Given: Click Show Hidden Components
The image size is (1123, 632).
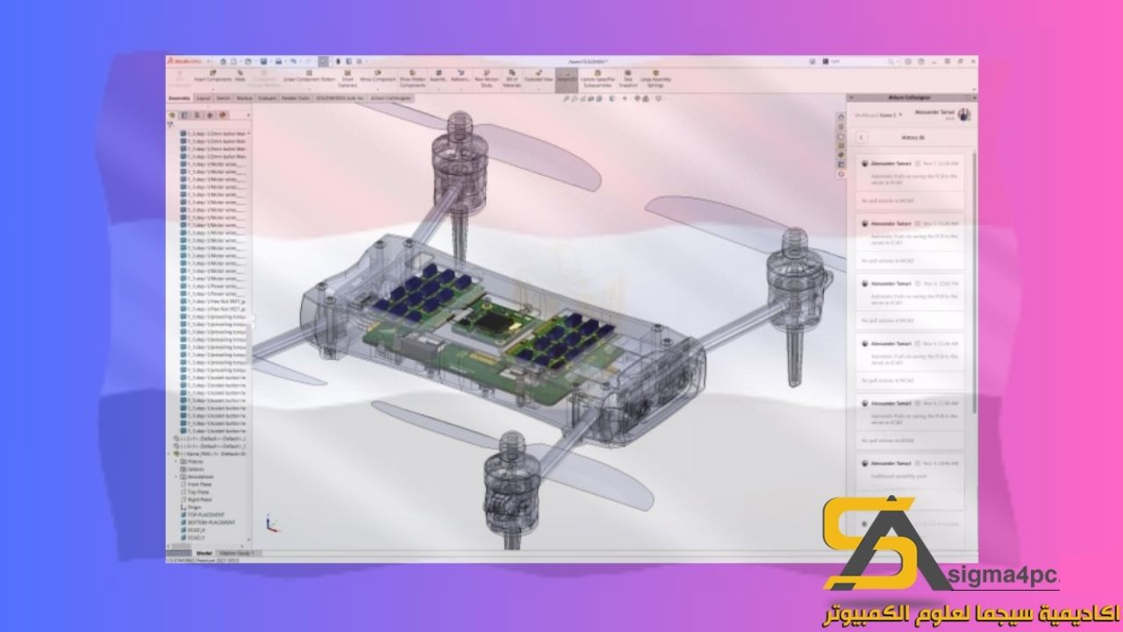Looking at the screenshot, I should click(412, 77).
